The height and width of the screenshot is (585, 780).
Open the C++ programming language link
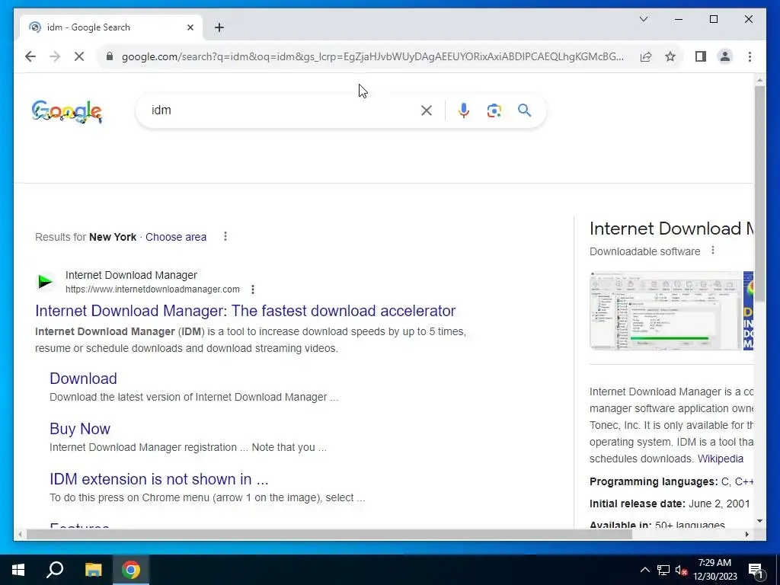coord(743,481)
